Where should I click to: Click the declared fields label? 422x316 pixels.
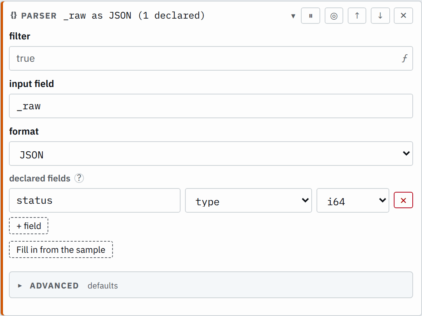coord(39,178)
